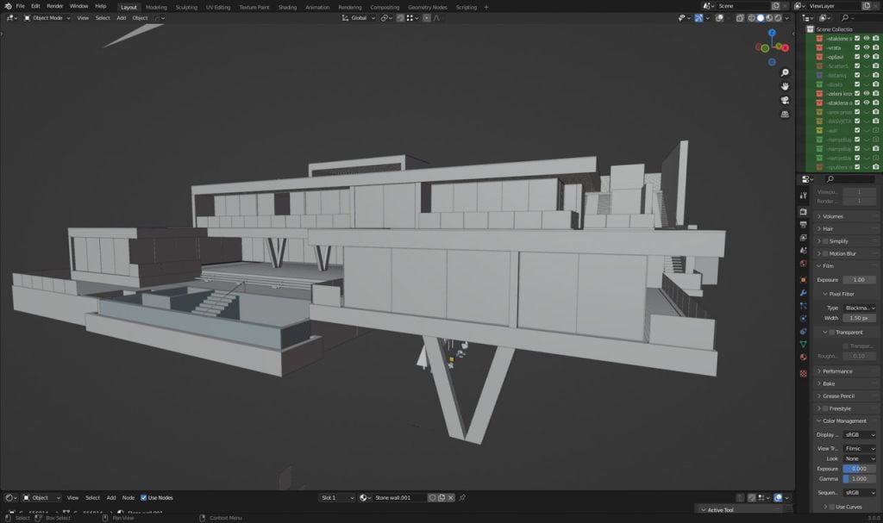Image resolution: width=883 pixels, height=523 pixels.
Task: Hide the vrata collection with eye icon
Action: coord(867,48)
